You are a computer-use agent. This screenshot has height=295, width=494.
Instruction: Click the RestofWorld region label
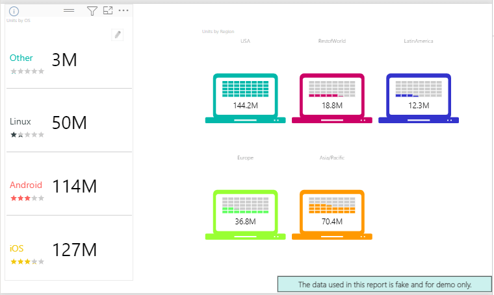click(332, 41)
